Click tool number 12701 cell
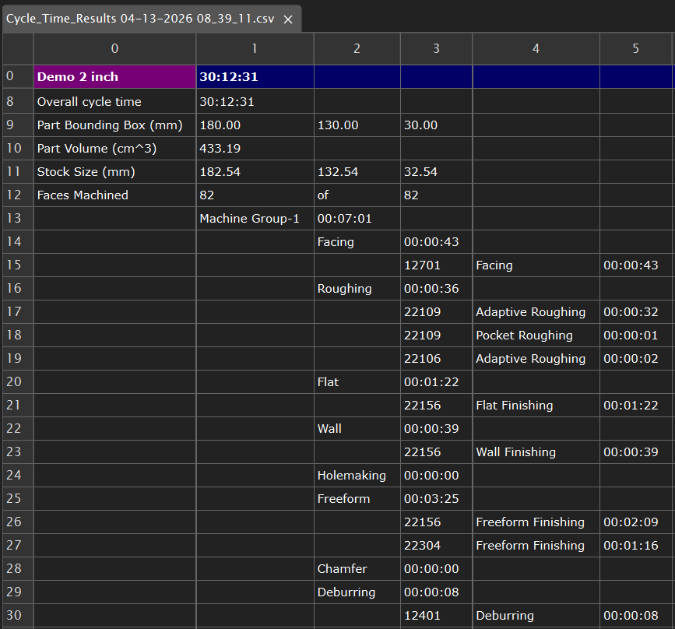Screen dimensions: 675x629 pos(436,265)
